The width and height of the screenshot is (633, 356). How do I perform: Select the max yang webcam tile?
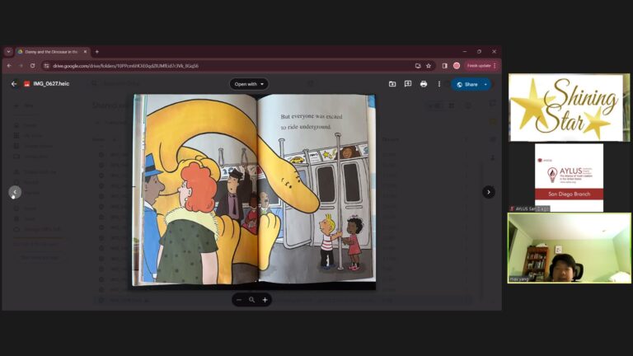pyautogui.click(x=570, y=248)
